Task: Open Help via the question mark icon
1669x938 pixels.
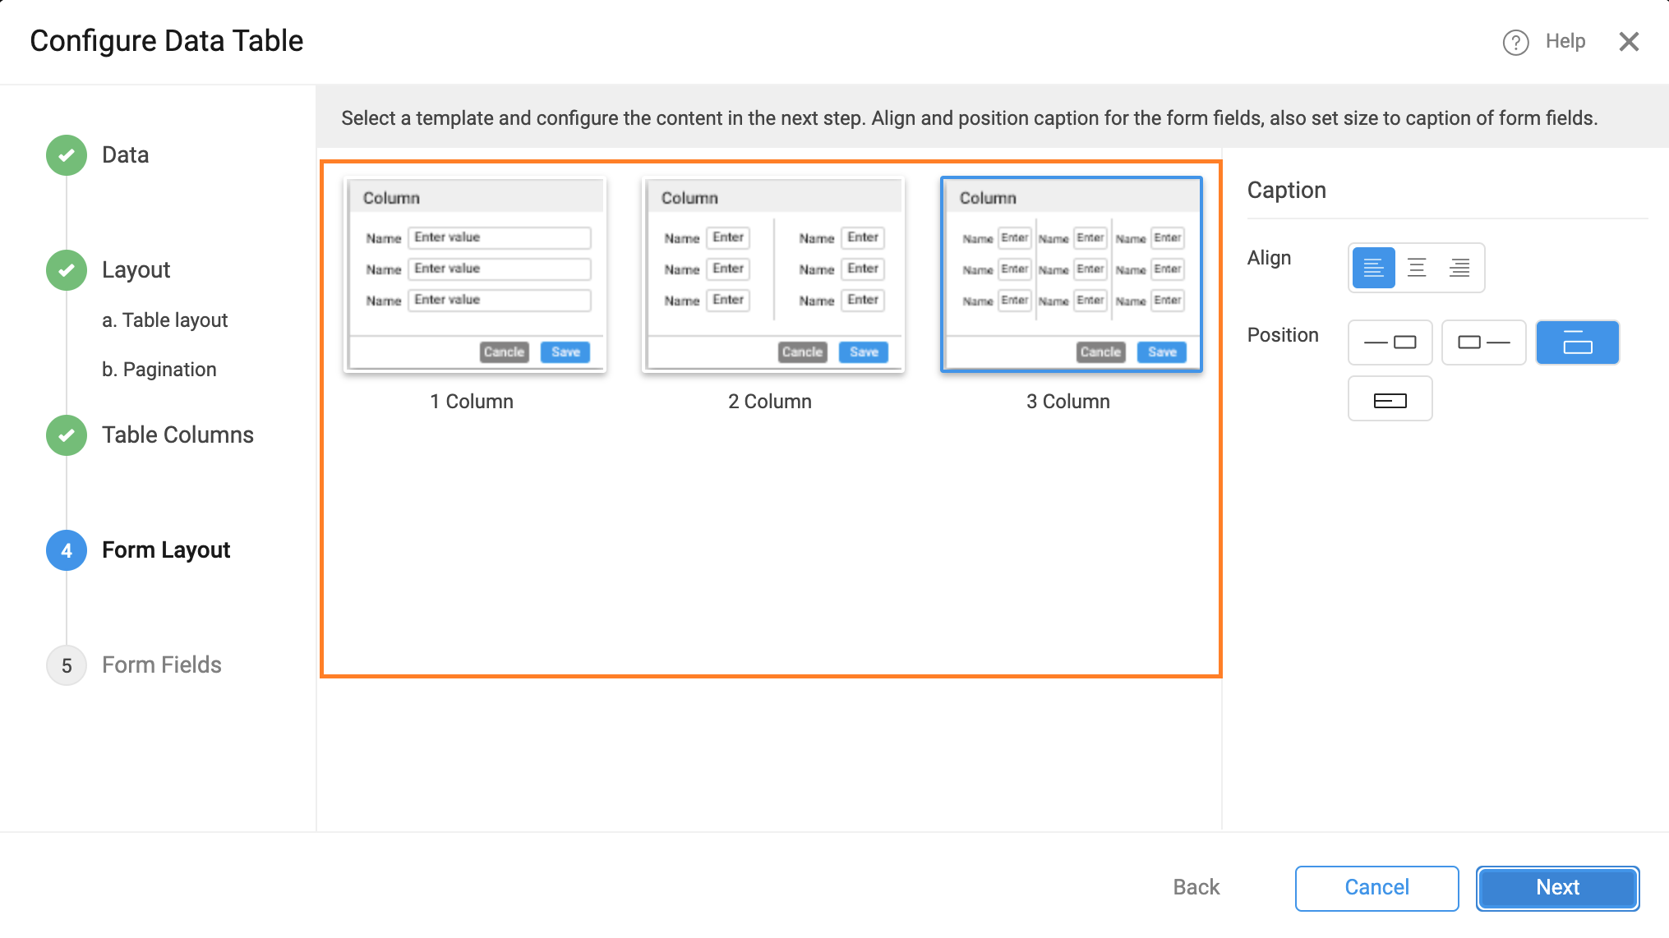Action: click(x=1515, y=41)
